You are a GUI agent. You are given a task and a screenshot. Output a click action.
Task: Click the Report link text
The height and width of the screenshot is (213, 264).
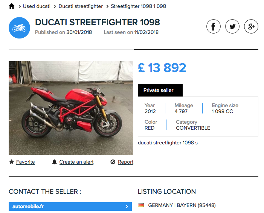click(x=125, y=162)
